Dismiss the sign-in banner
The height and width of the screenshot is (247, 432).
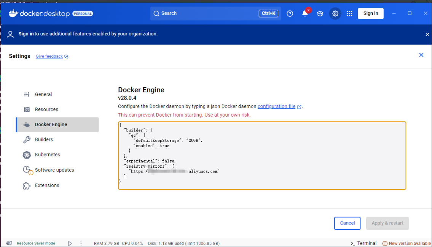[427, 34]
